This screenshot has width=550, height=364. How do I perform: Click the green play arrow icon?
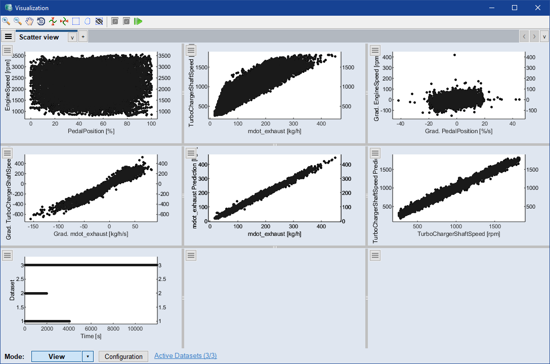click(138, 21)
